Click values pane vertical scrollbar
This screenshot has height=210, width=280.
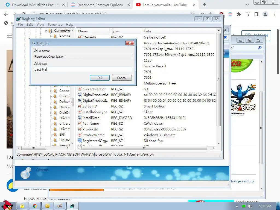click(218, 79)
